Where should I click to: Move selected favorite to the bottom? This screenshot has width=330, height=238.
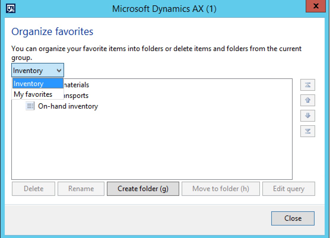pyautogui.click(x=307, y=131)
